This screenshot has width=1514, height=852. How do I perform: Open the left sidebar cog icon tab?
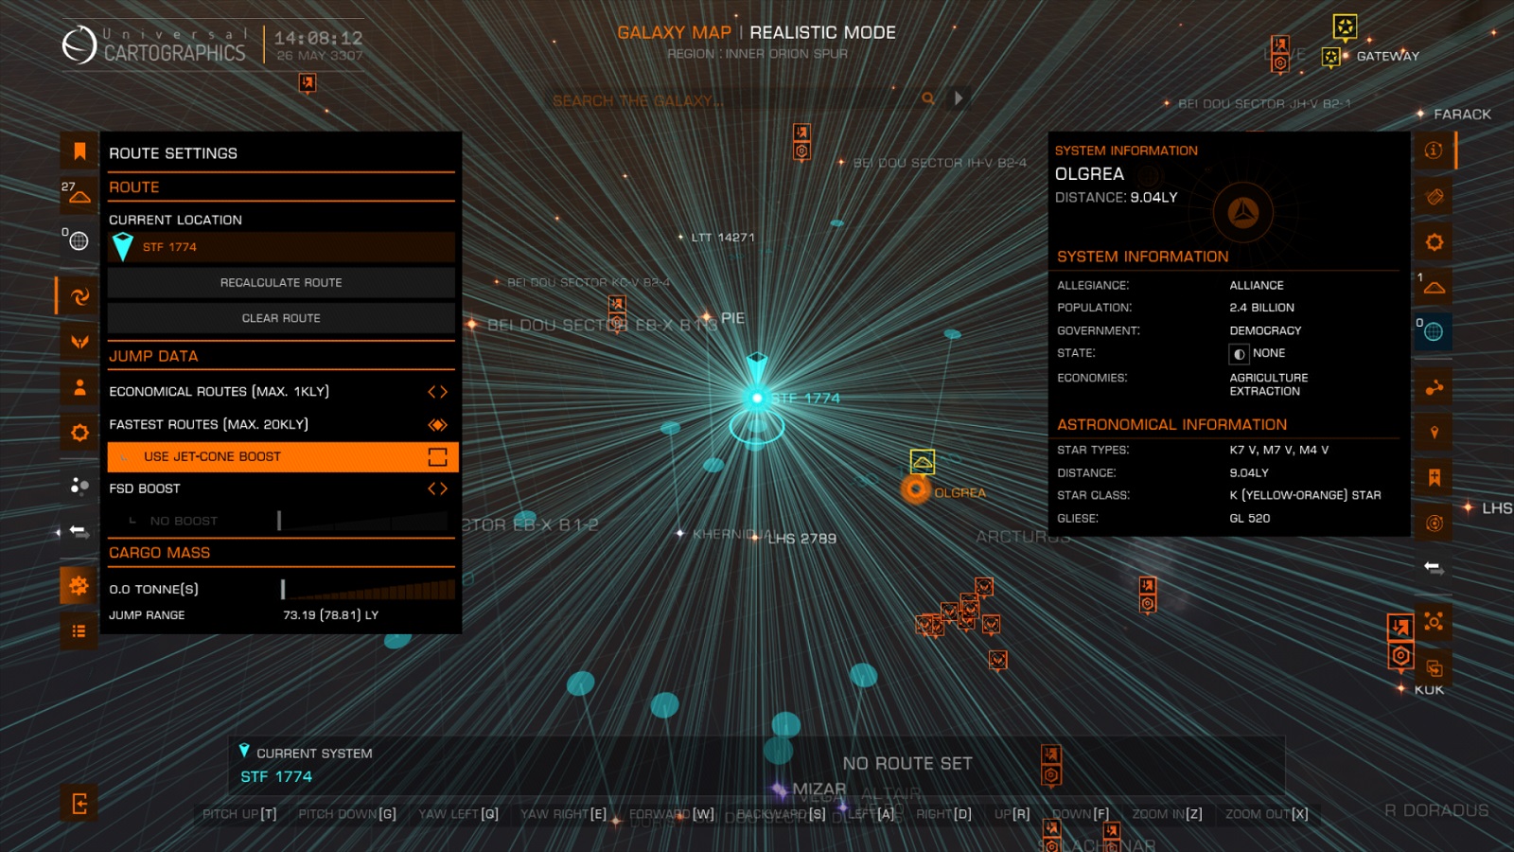tap(79, 433)
